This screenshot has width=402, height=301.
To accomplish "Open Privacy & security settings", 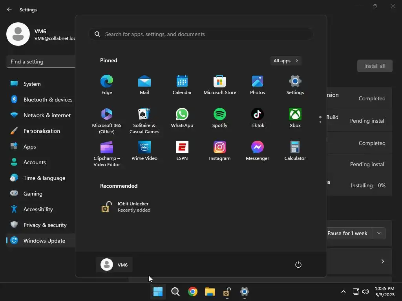I will pos(41,225).
